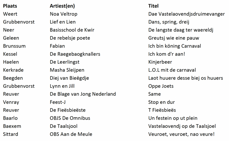
Task: Select artist OBJS De Omnibus
Action: [70, 118]
